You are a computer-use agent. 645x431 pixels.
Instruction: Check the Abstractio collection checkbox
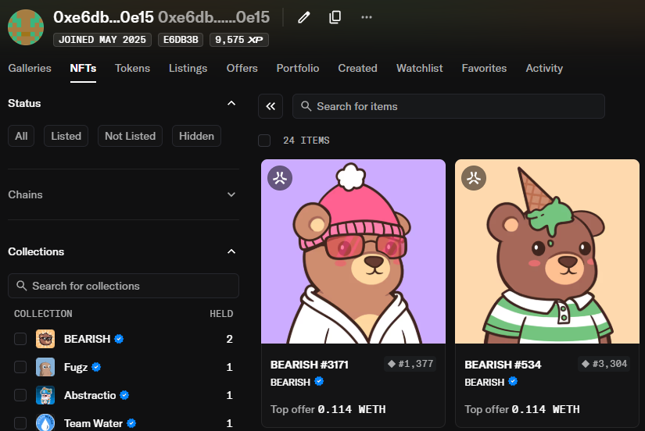(20, 395)
